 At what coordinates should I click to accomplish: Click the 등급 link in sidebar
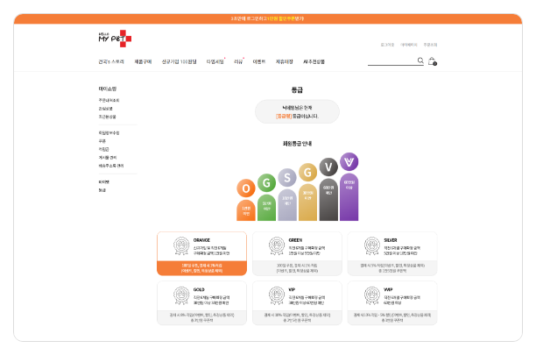(102, 189)
